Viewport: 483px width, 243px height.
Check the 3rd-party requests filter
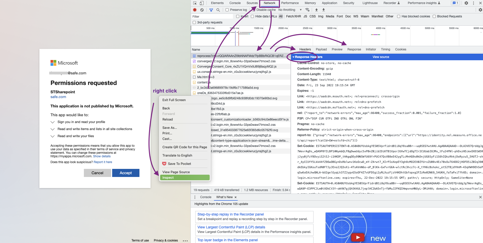point(194,22)
